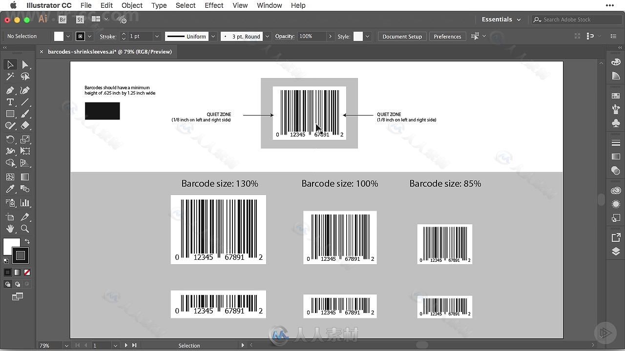Reset to default fill and stroke

click(x=6, y=261)
